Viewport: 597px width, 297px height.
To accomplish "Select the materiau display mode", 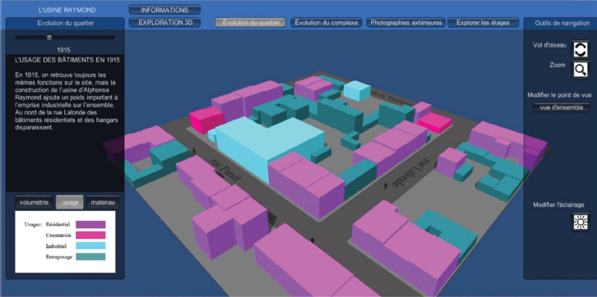I will pos(103,203).
